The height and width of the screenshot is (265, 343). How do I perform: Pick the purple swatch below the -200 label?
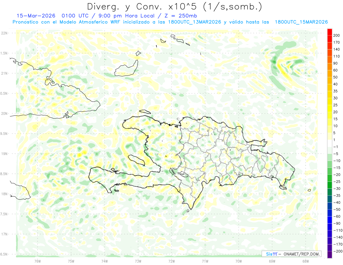(x=330, y=255)
